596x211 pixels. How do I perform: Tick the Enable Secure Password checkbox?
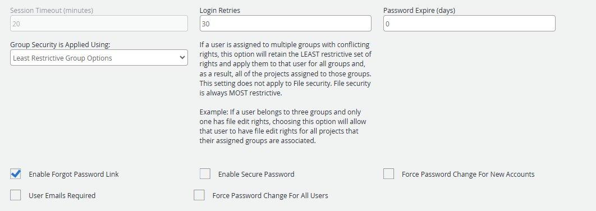pos(205,174)
